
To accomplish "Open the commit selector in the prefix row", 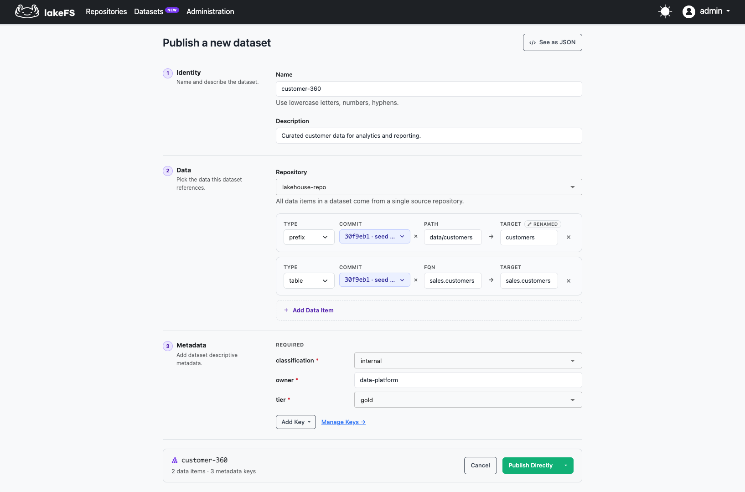I will 375,237.
